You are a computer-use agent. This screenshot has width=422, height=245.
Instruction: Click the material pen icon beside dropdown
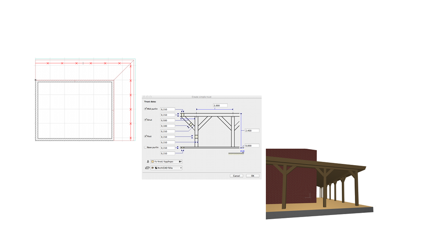pyautogui.click(x=148, y=161)
